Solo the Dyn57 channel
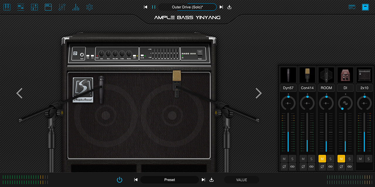 coord(292,159)
